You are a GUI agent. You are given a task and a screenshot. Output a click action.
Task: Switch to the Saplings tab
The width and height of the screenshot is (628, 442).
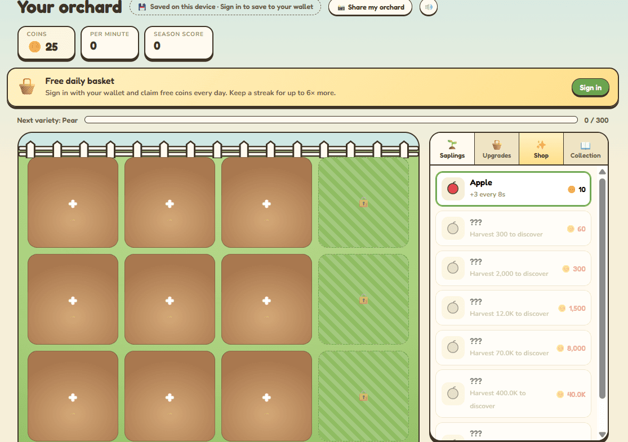(452, 149)
